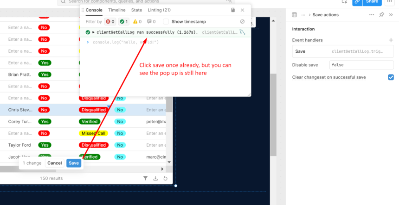Click Save actions breadcrumb label
Screen dimensions: 399x205
pos(325,15)
